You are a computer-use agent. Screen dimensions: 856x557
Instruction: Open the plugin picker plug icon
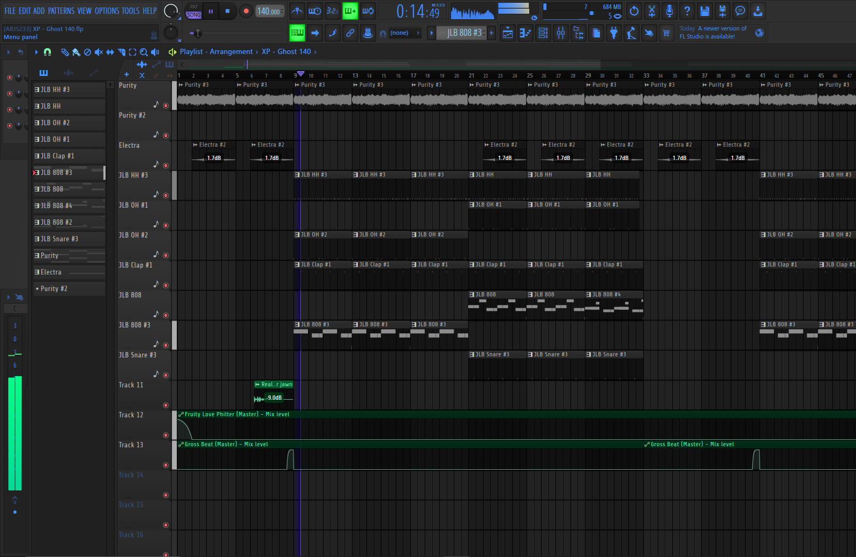click(x=613, y=33)
